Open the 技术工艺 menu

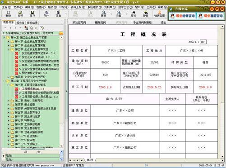click(x=125, y=7)
